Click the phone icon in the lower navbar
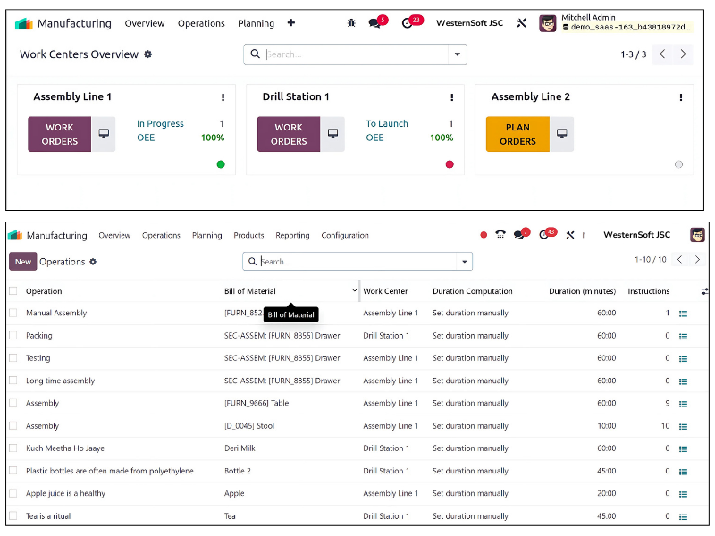 pyautogui.click(x=500, y=235)
